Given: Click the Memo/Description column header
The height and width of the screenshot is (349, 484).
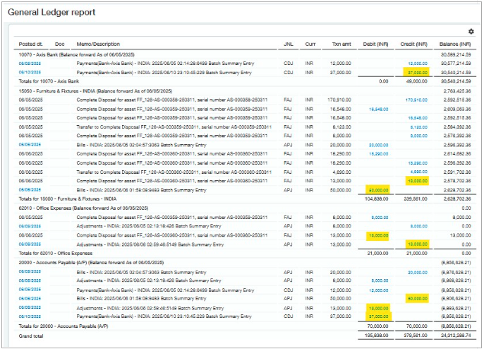Looking at the screenshot, I should [98, 44].
